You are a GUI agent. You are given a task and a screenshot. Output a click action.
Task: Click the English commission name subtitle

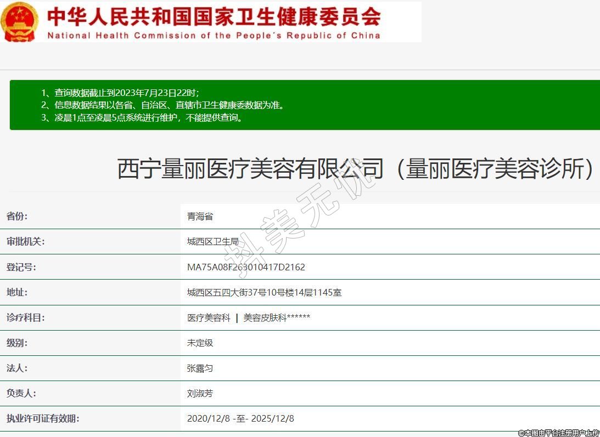click(x=214, y=36)
